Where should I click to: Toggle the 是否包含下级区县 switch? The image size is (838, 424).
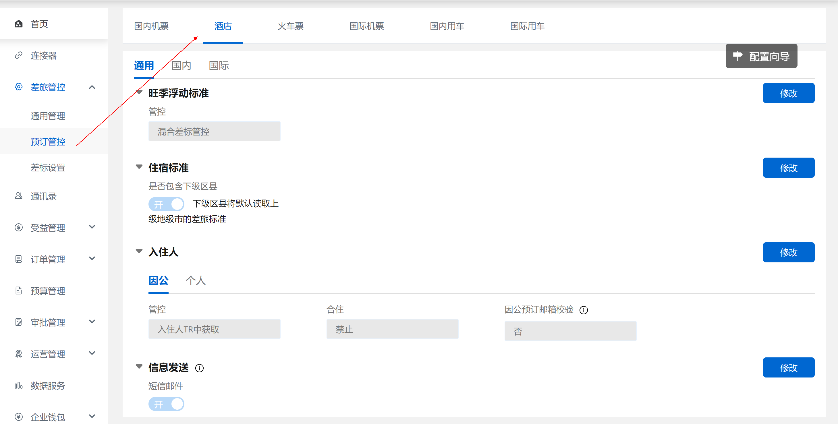(x=166, y=204)
